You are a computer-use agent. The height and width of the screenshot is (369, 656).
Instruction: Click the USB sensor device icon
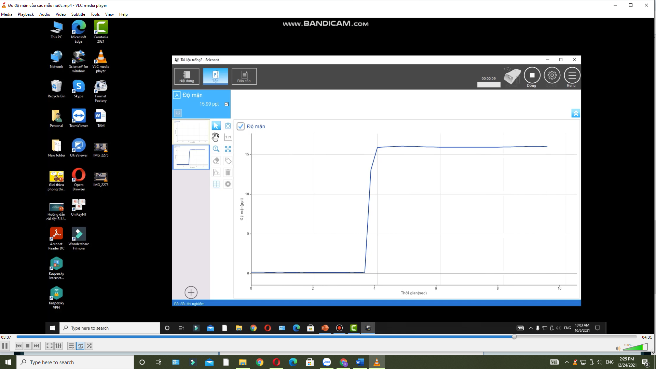click(x=512, y=76)
